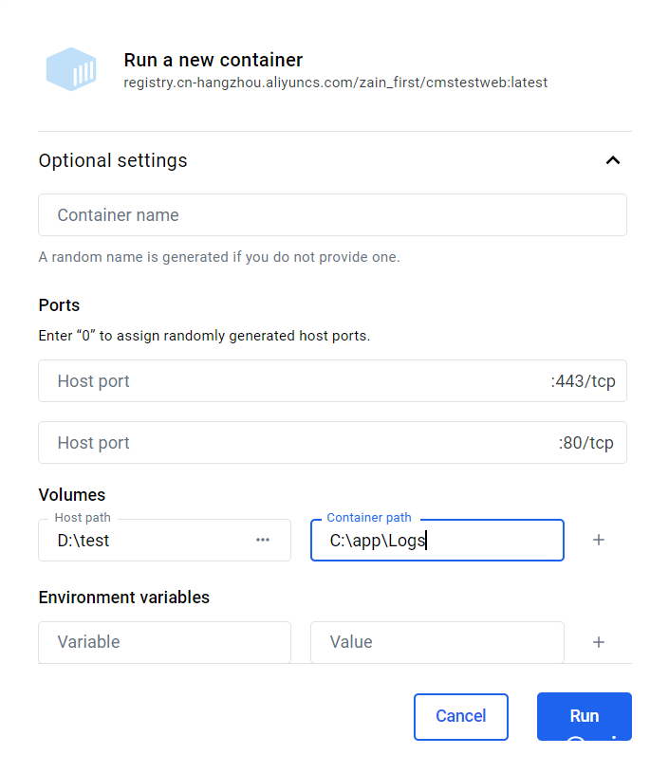Screen dimensions: 650x773
Task: Click the :443/tcp port label
Action: pos(583,381)
